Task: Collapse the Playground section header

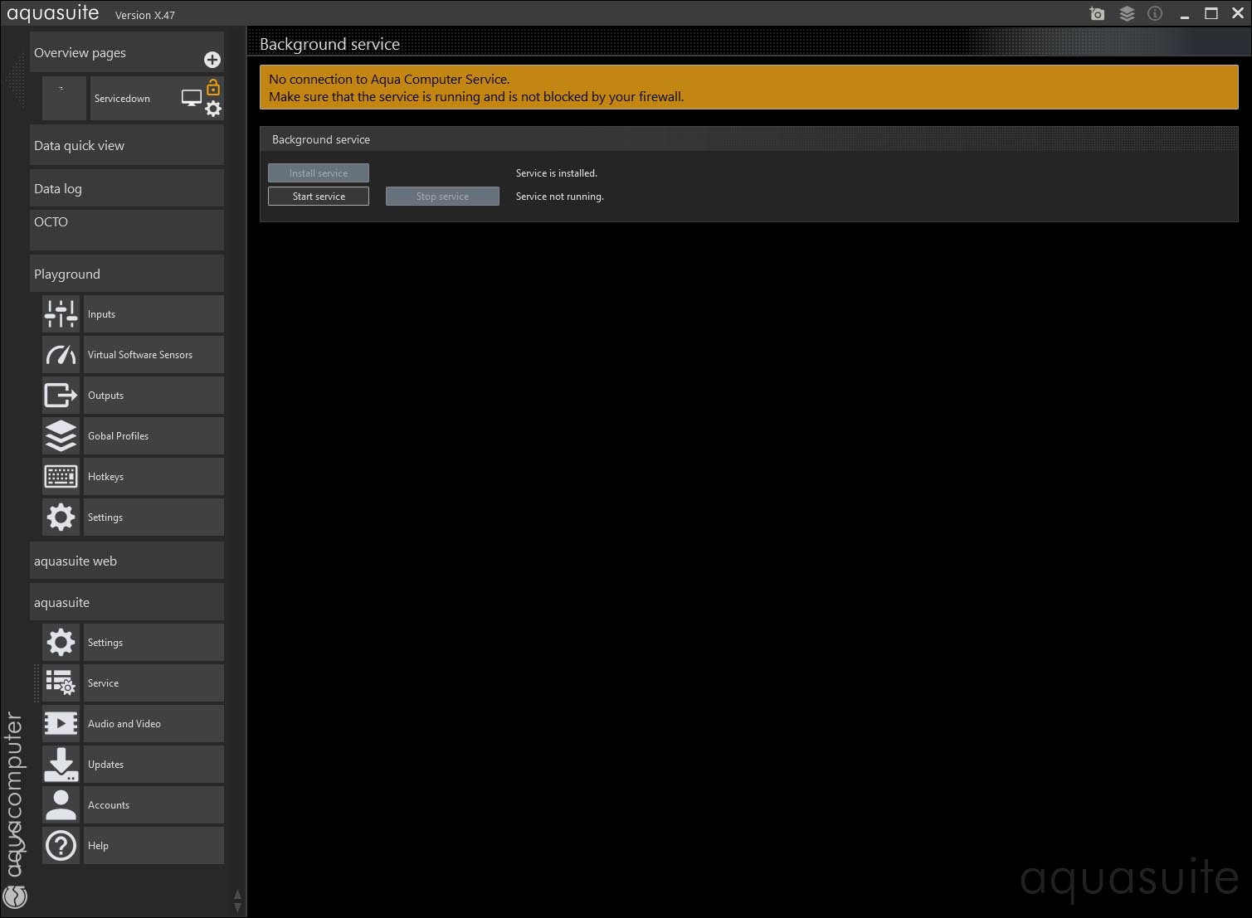Action: point(127,274)
